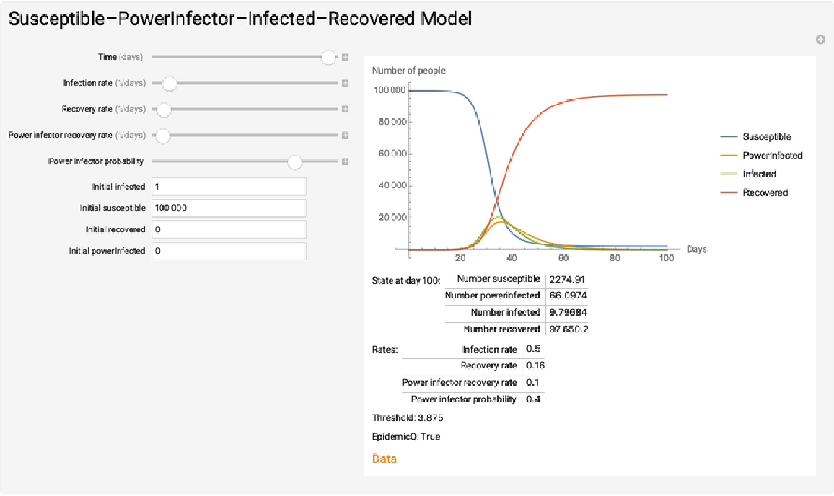The width and height of the screenshot is (834, 496).
Task: Open the plus options icon at top right
Action: pyautogui.click(x=820, y=39)
